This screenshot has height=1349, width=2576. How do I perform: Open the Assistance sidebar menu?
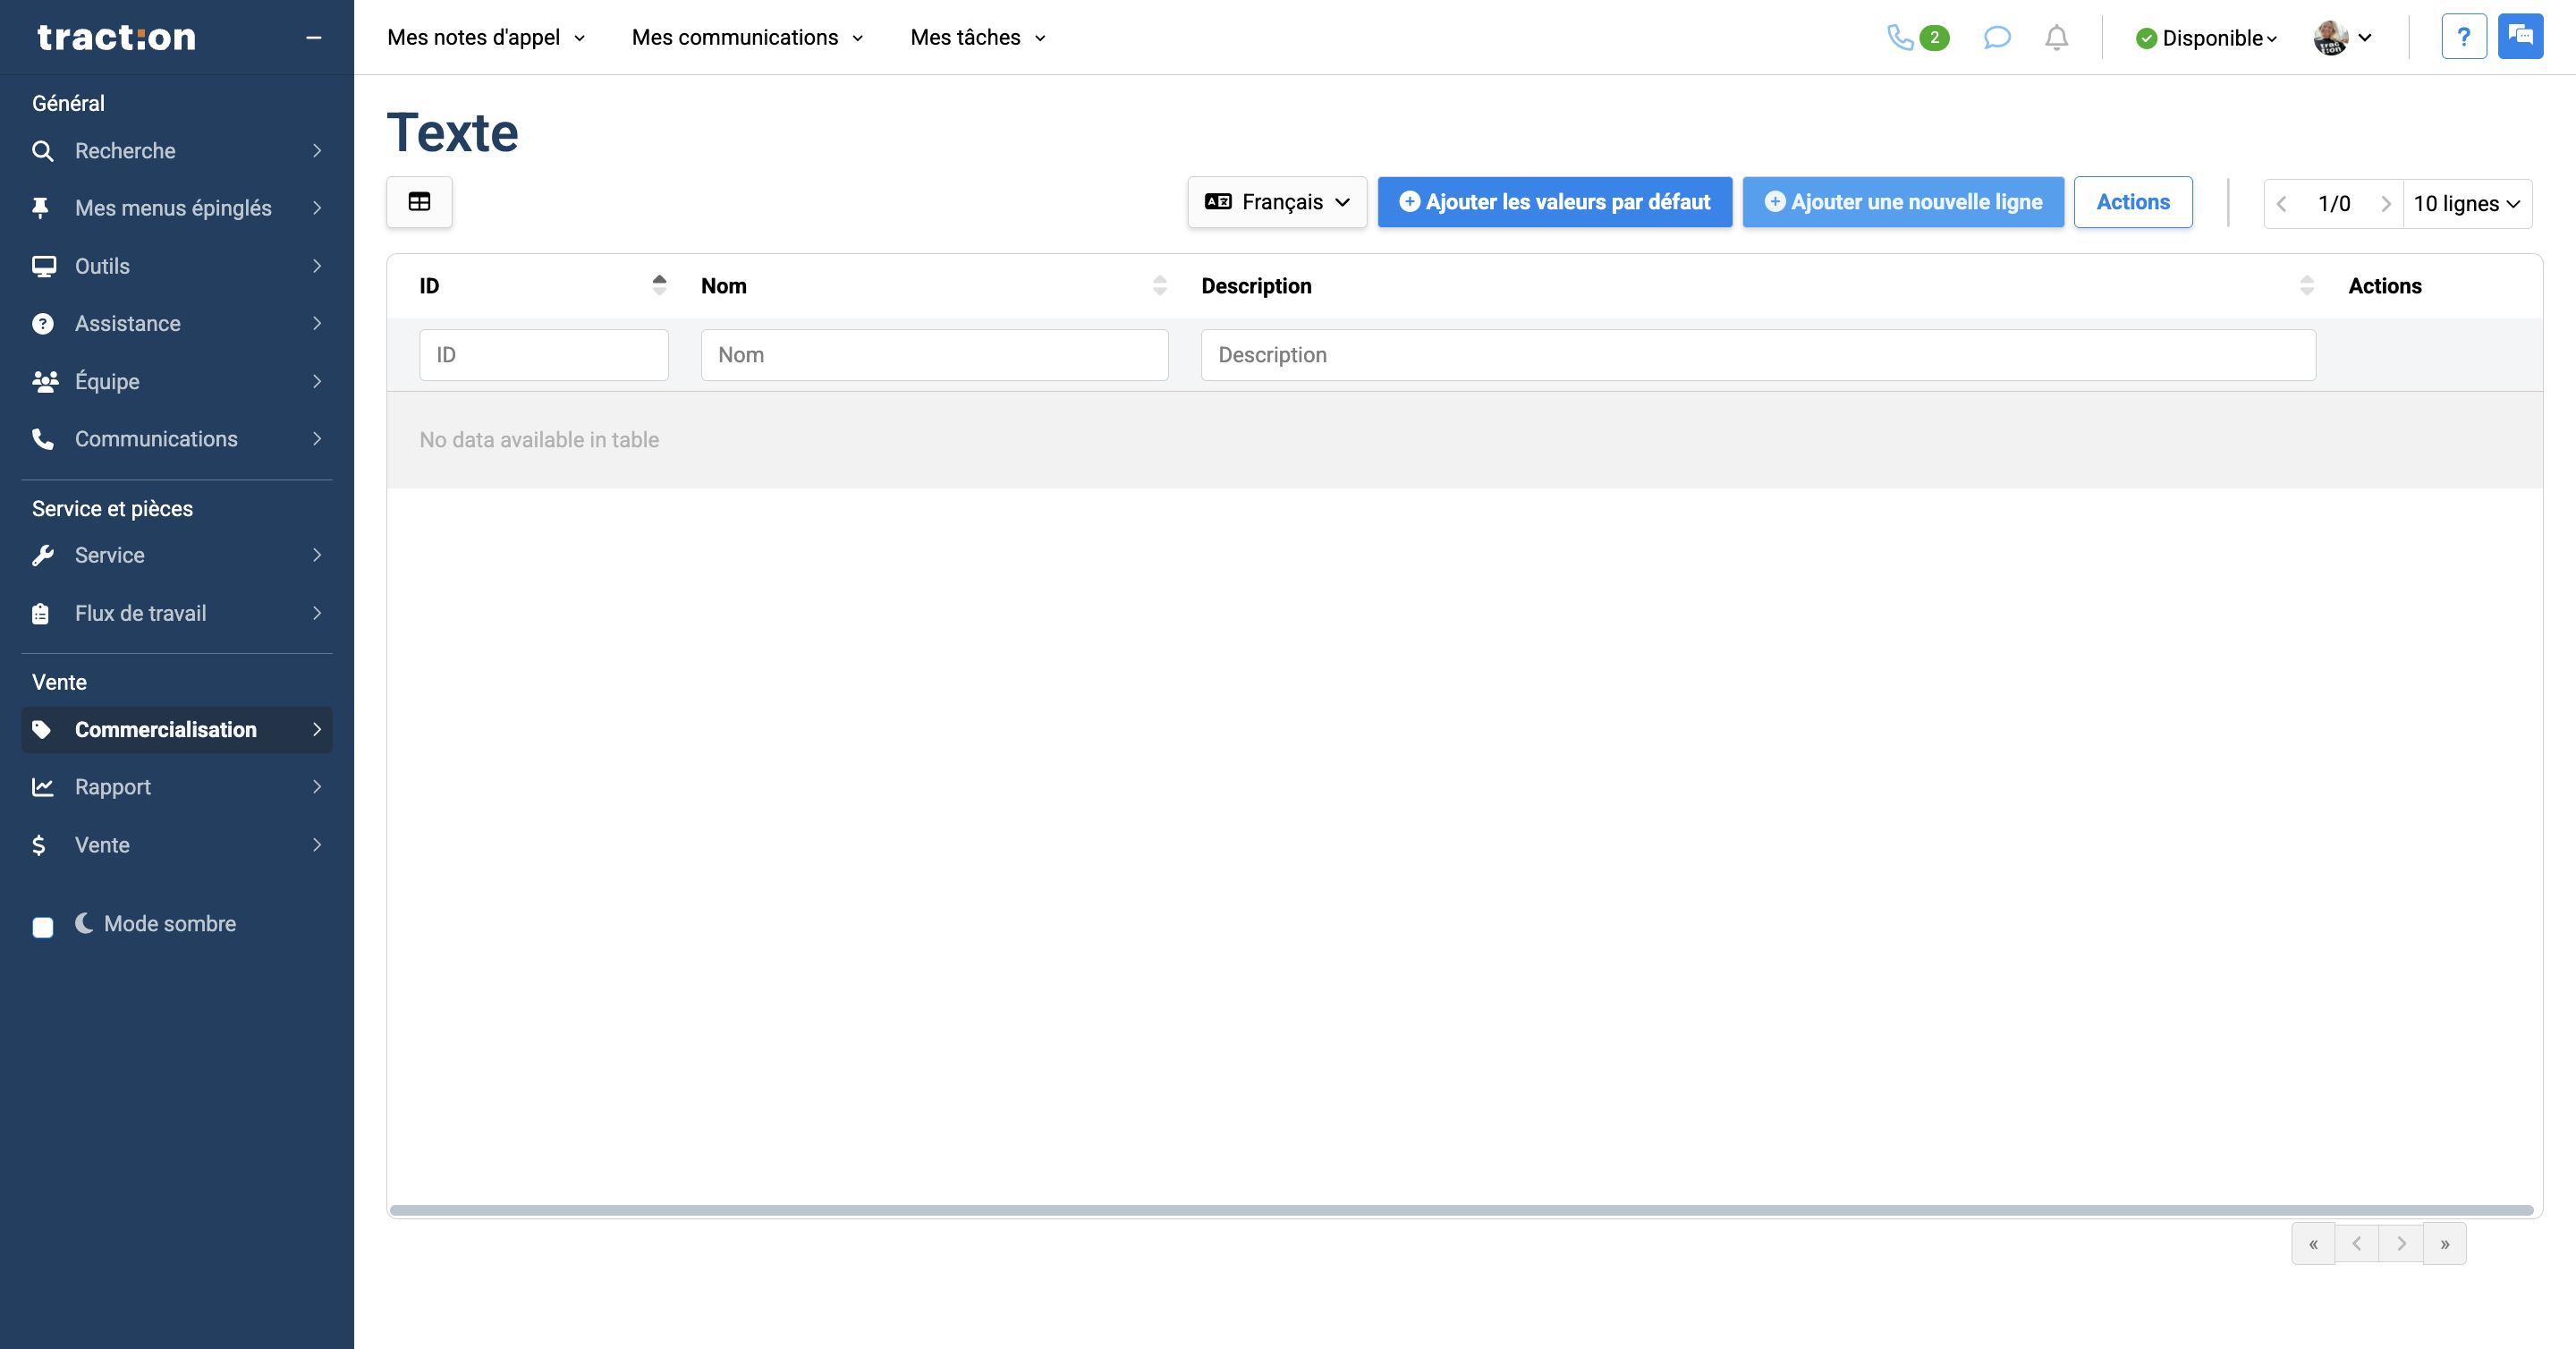coord(127,323)
